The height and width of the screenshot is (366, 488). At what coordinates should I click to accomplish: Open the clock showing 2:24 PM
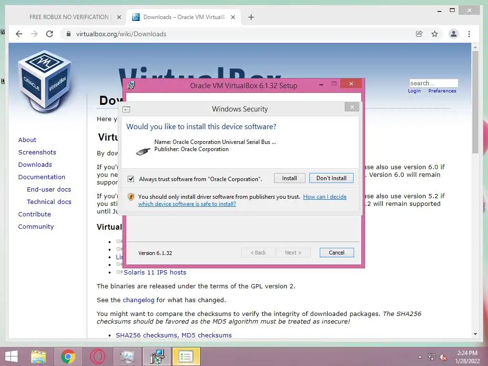point(468,356)
